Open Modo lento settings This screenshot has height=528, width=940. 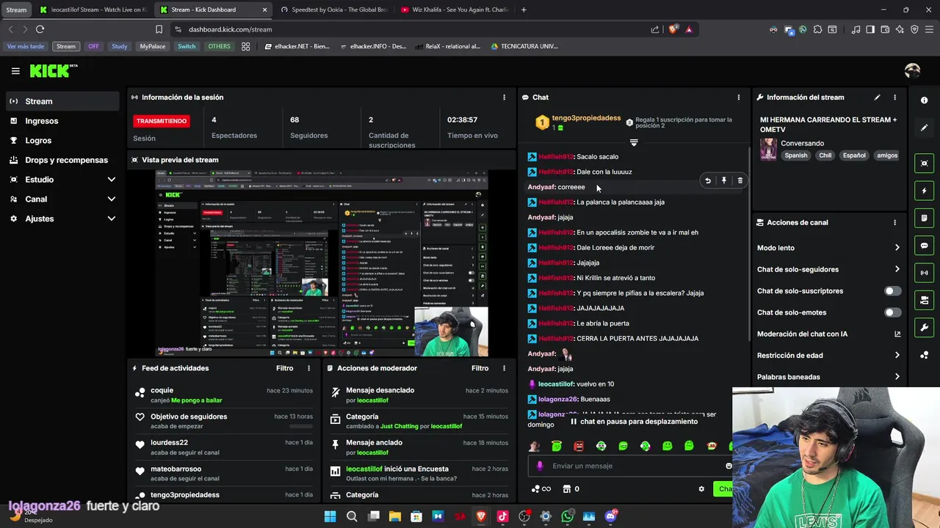(828, 248)
